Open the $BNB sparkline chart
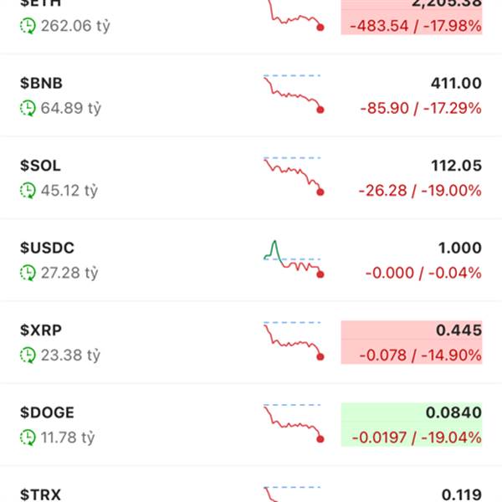Image resolution: width=502 pixels, height=502 pixels. pyautogui.click(x=294, y=94)
